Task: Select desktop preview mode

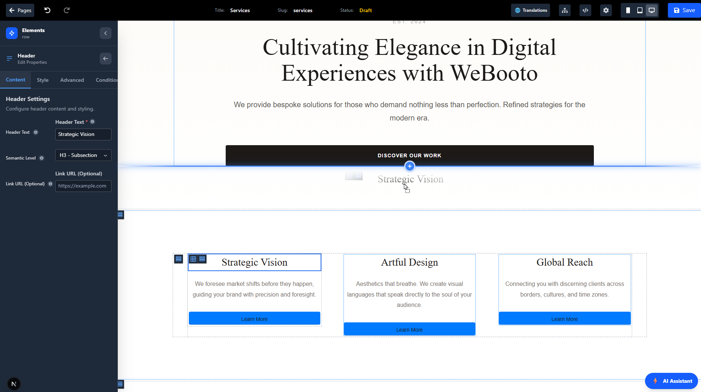Action: pyautogui.click(x=652, y=10)
